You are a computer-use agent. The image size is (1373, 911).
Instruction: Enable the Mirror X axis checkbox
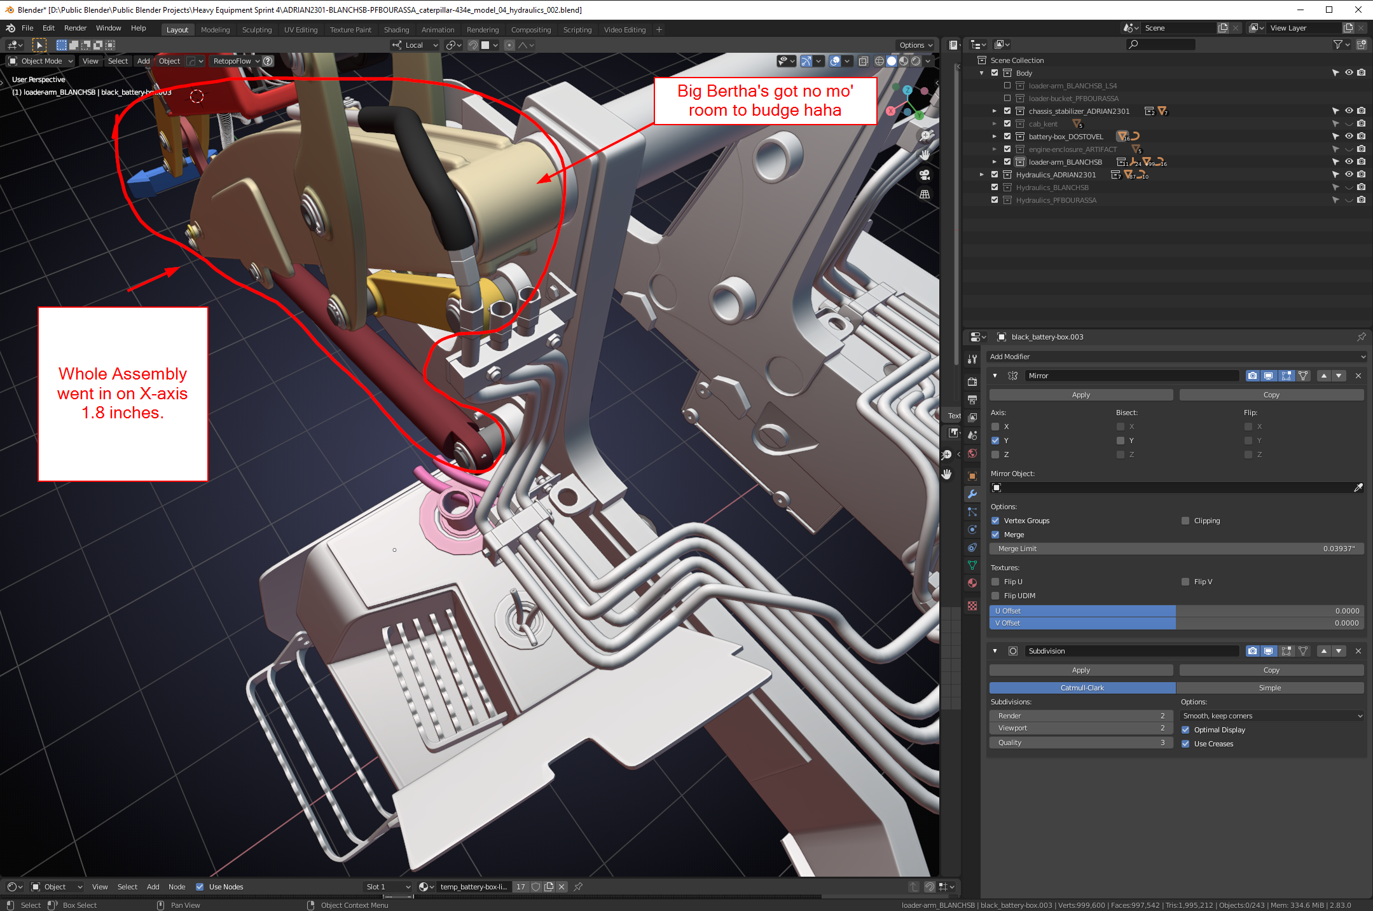[995, 427]
